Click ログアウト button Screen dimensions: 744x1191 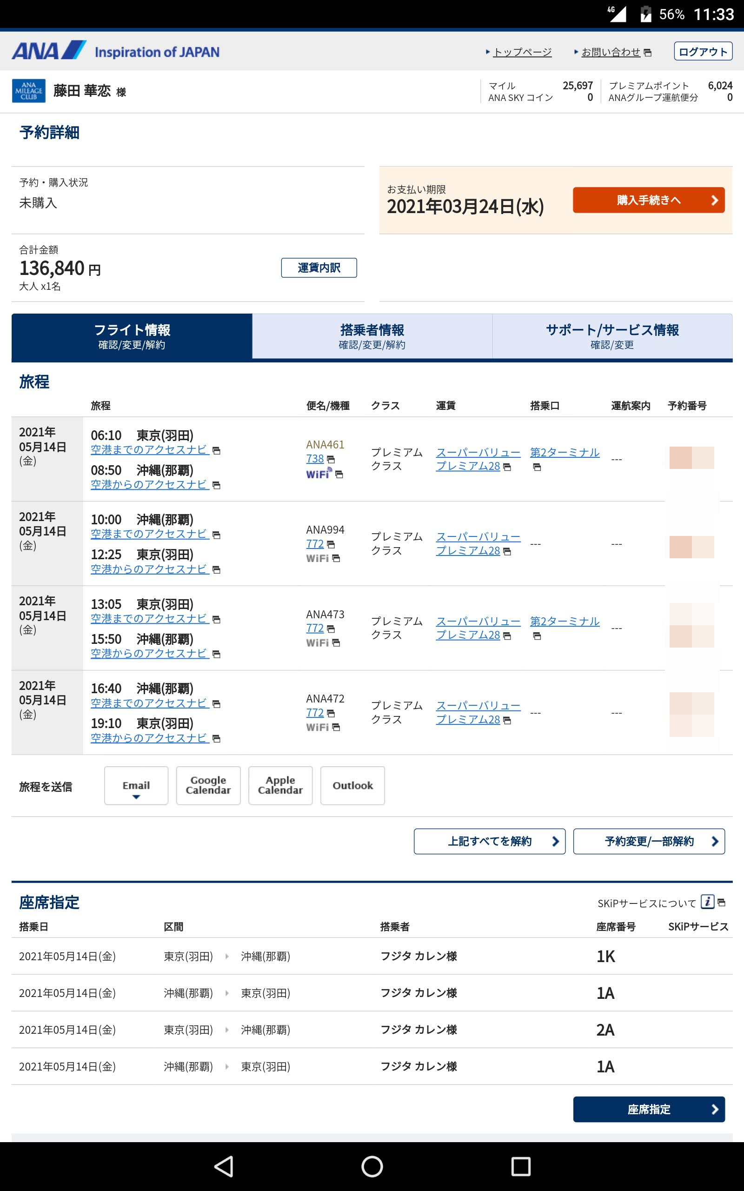[x=703, y=52]
